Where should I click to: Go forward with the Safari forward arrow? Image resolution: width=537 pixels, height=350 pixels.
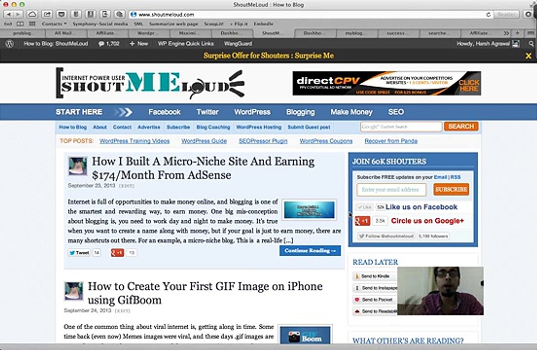pos(18,14)
